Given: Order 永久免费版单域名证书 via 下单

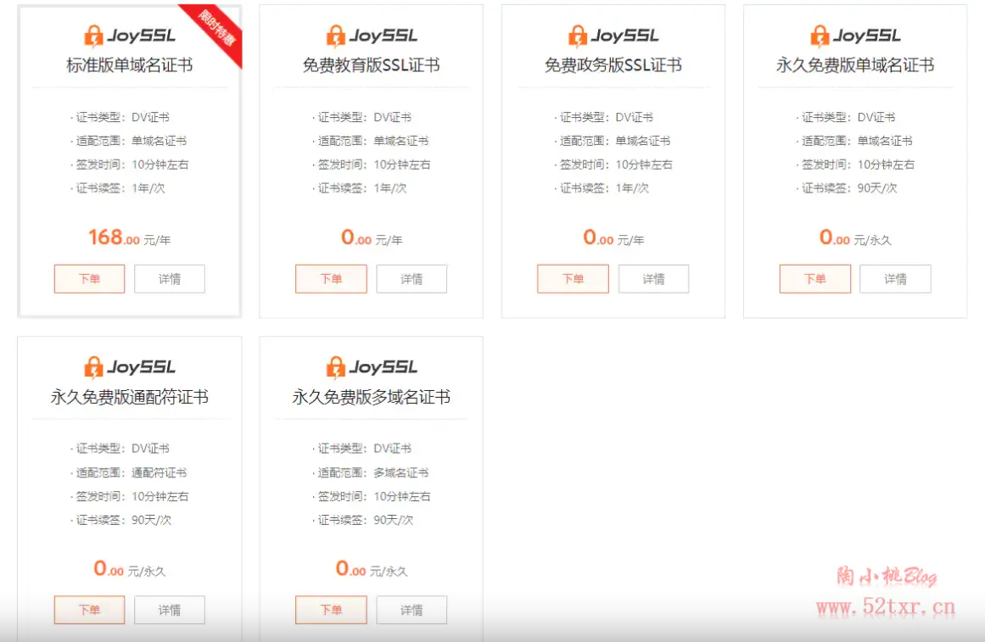Looking at the screenshot, I should click(x=814, y=279).
